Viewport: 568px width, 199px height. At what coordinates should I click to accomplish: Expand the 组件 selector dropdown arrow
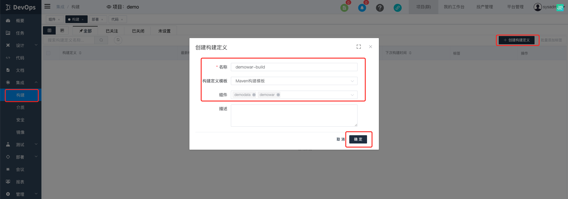pos(352,95)
